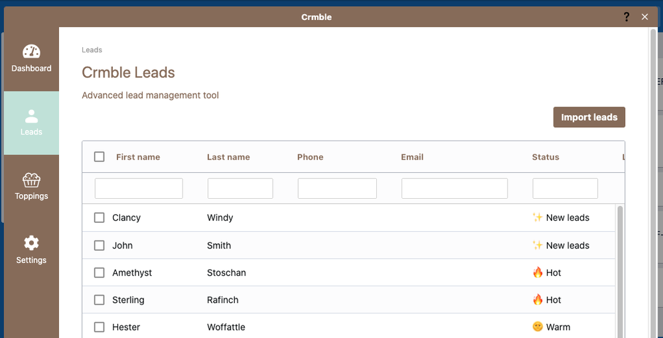Screen dimensions: 663x338
Task: Check the box for Sterling Rafinch
Action: tap(100, 300)
